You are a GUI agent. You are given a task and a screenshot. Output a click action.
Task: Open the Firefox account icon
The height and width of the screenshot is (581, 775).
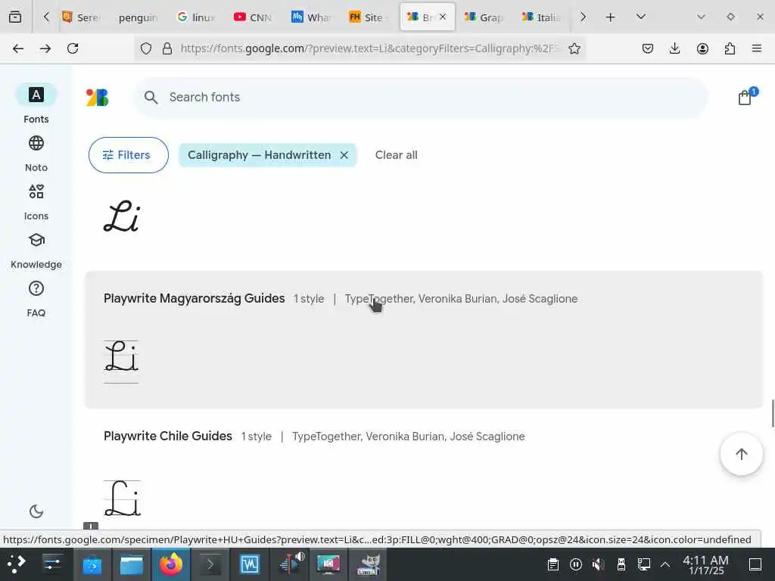coord(702,48)
